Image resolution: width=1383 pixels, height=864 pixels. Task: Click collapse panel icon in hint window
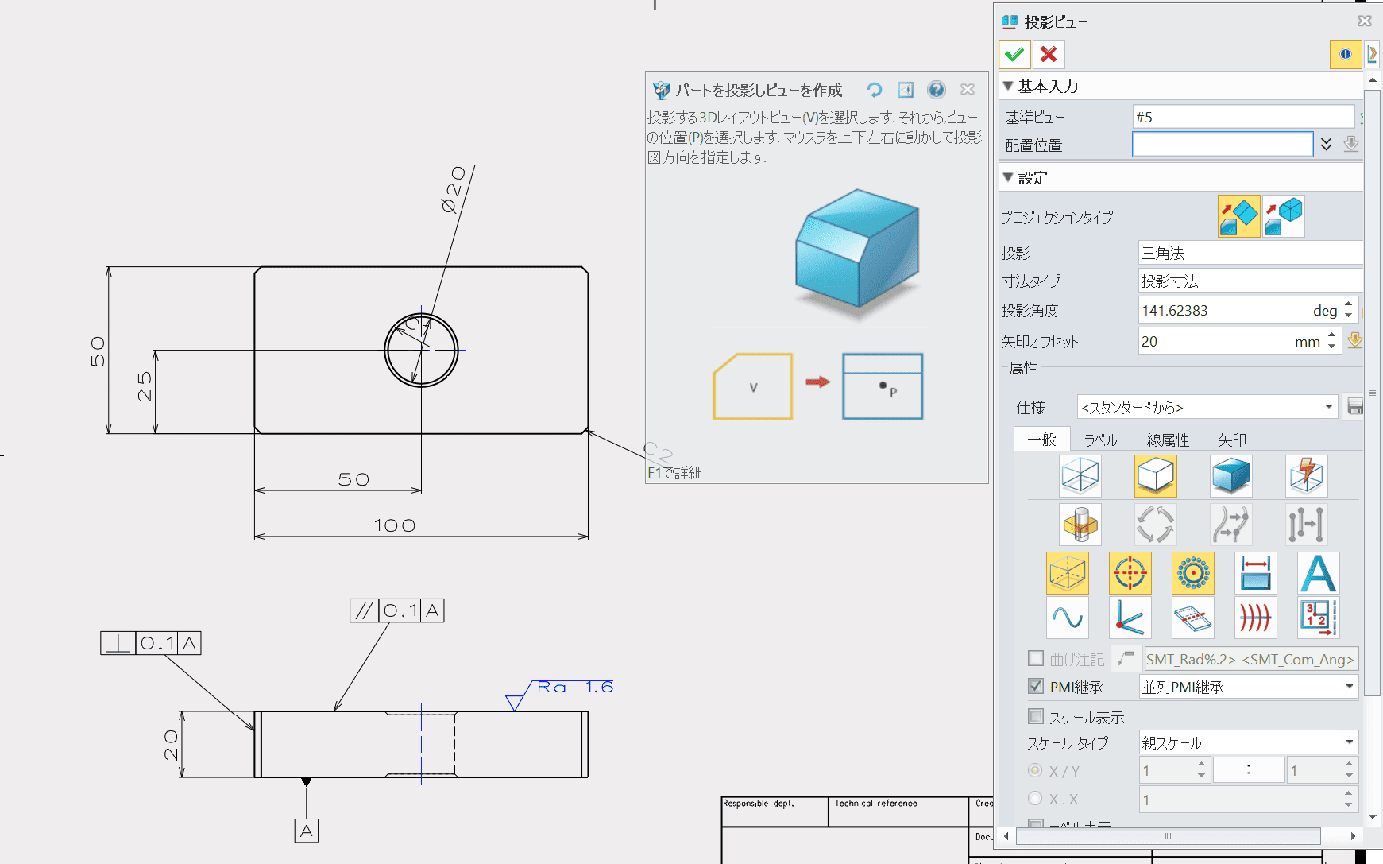click(906, 90)
